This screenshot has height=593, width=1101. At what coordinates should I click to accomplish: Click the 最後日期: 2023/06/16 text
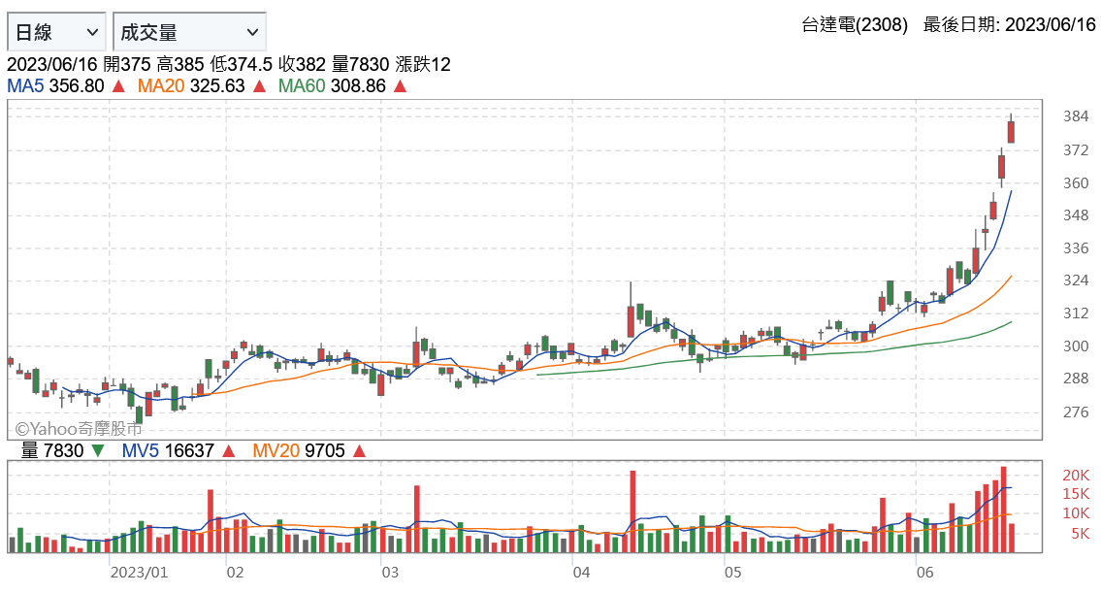[1009, 25]
